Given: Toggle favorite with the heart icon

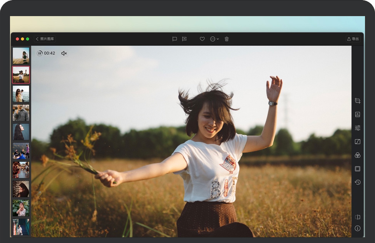Looking at the screenshot, I should pos(202,39).
